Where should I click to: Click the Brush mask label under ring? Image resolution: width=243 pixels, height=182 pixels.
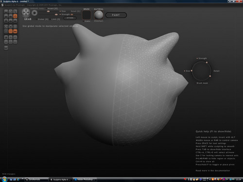tap(202, 83)
